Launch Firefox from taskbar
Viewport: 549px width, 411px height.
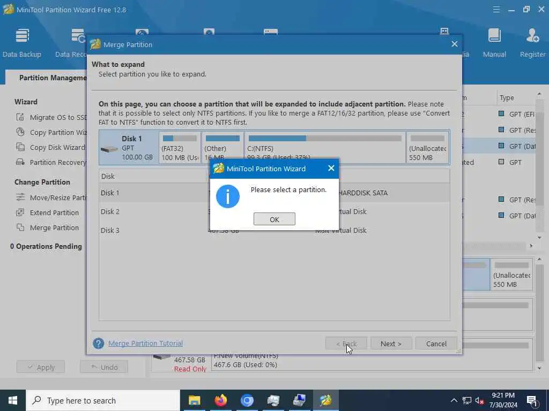click(220, 400)
